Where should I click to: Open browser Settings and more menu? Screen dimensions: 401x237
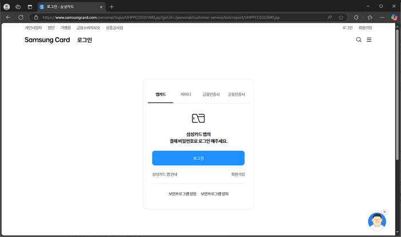382,17
